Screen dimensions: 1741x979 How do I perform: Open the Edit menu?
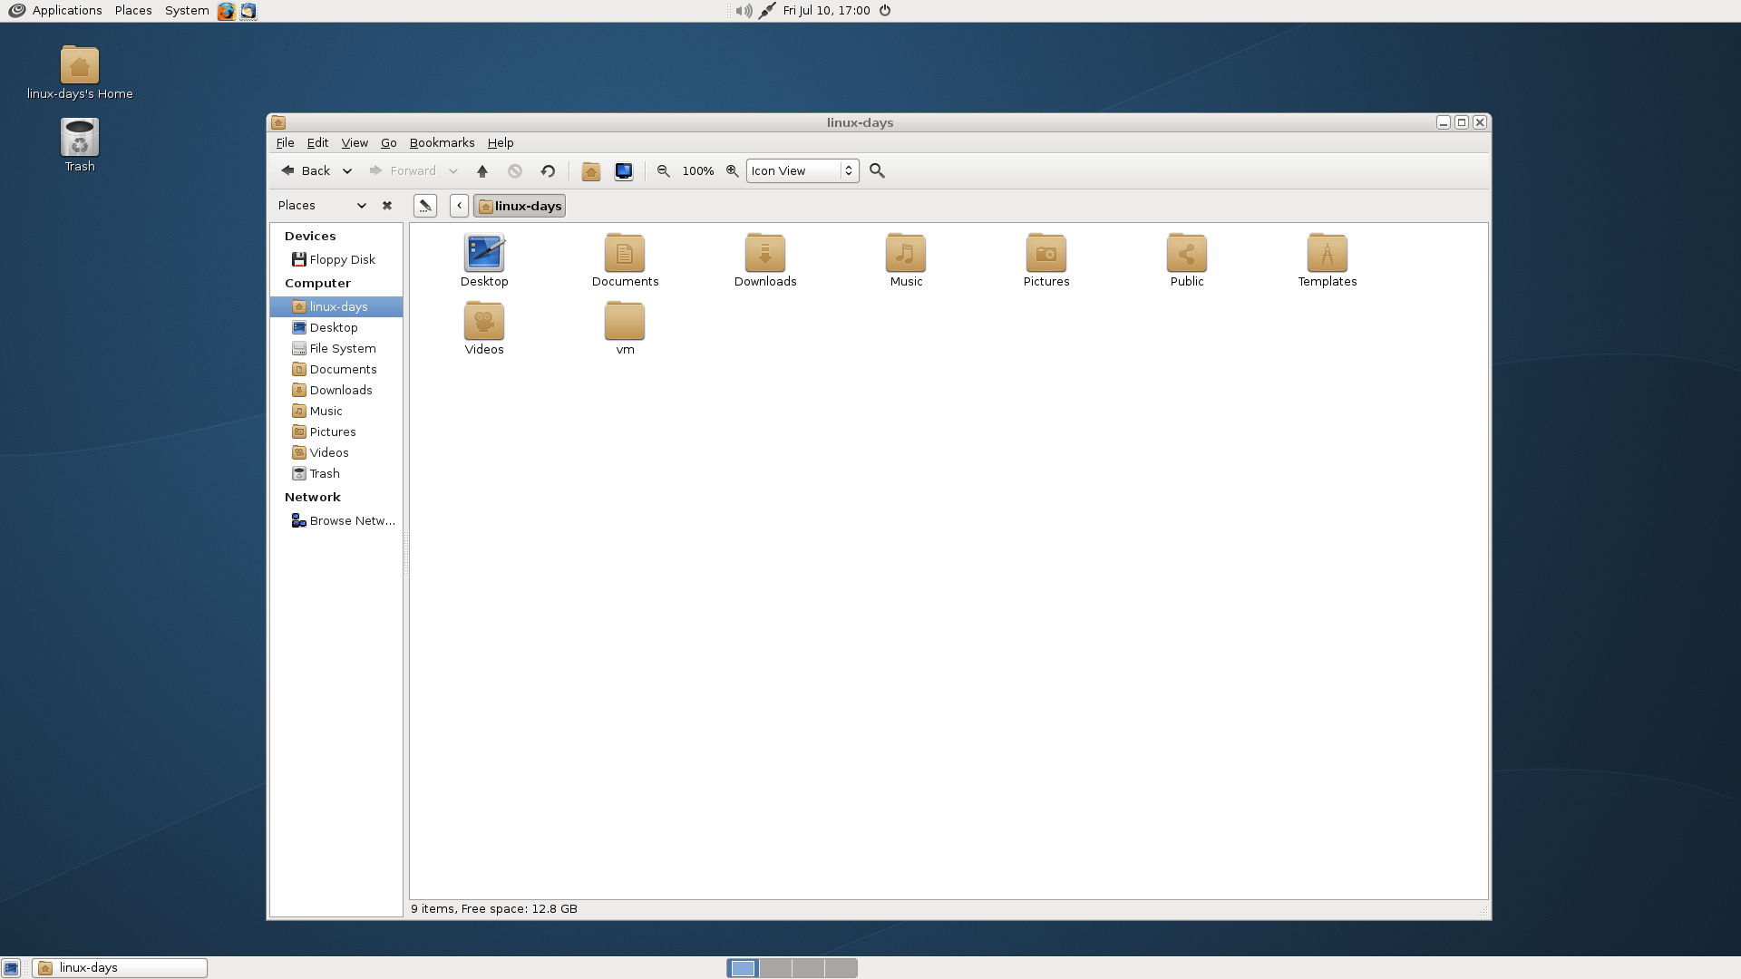(317, 143)
